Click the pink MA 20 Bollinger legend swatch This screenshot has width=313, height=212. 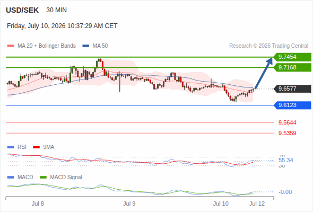11,46
